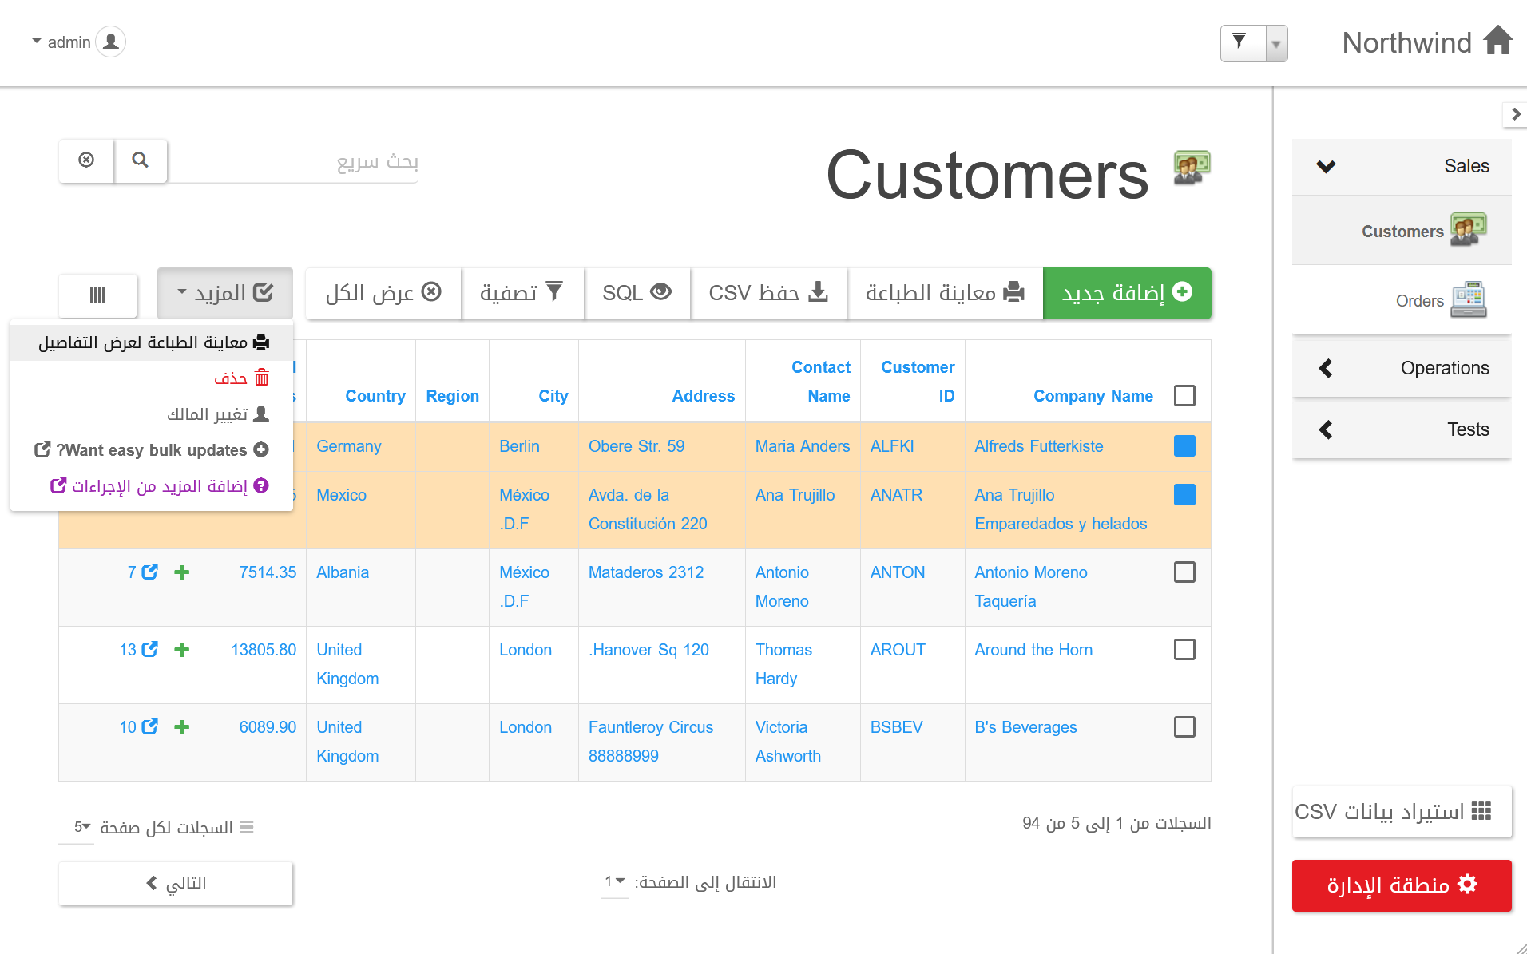The image size is (1527, 954).
Task: Click the Orders cash register icon in sidebar
Action: [1468, 300]
